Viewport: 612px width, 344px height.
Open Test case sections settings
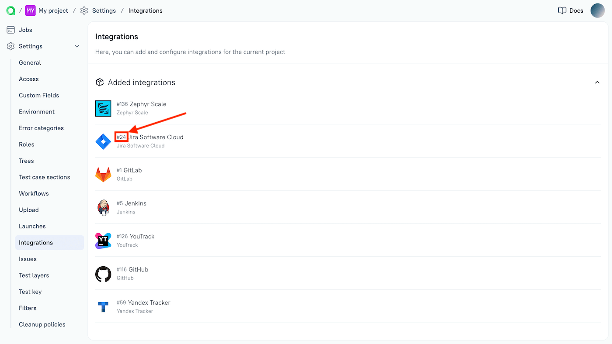[x=44, y=177]
